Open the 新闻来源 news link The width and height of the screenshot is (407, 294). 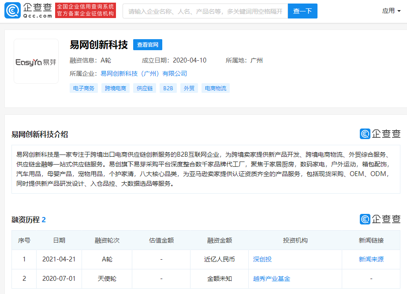pyautogui.click(x=371, y=259)
